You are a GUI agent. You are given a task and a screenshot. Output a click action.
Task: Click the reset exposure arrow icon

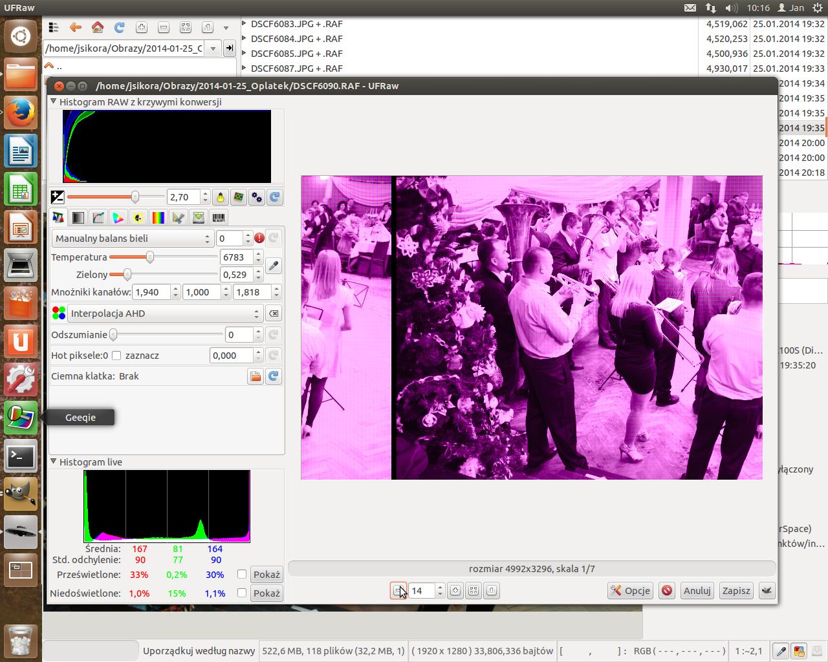point(275,197)
